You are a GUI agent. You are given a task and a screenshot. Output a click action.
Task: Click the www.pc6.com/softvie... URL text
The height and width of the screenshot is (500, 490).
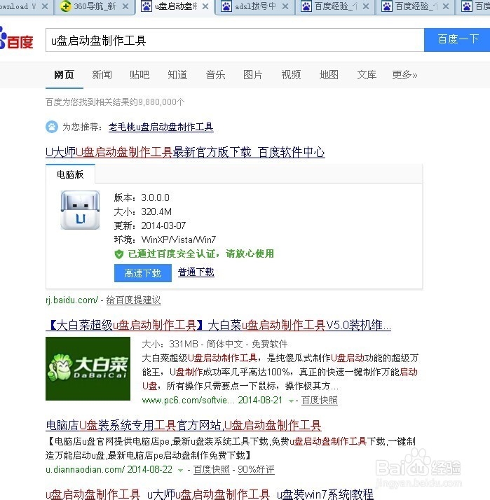tap(188, 400)
